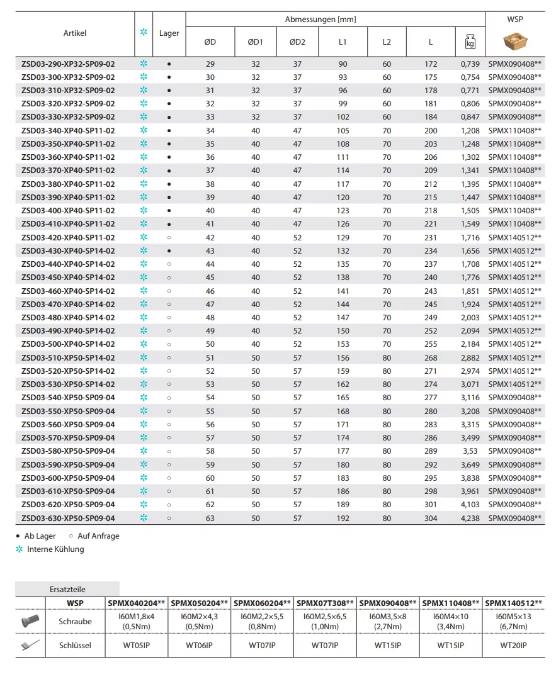Viewport: 556px width, 684px height.
Task: Click the screw icon beside Schraube
Action: click(x=30, y=621)
